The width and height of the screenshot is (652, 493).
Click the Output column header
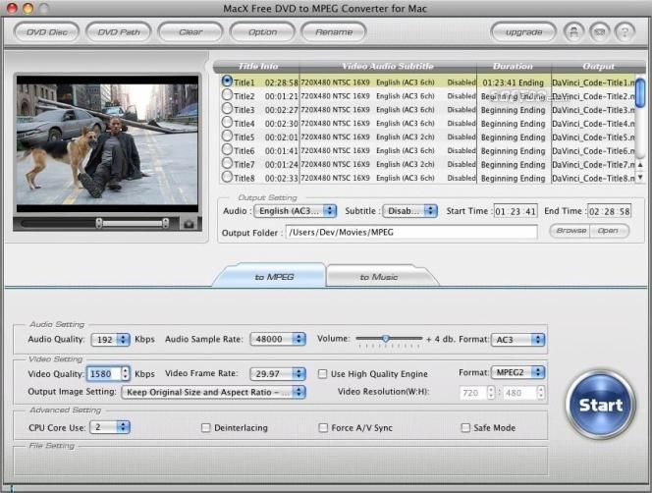(598, 66)
